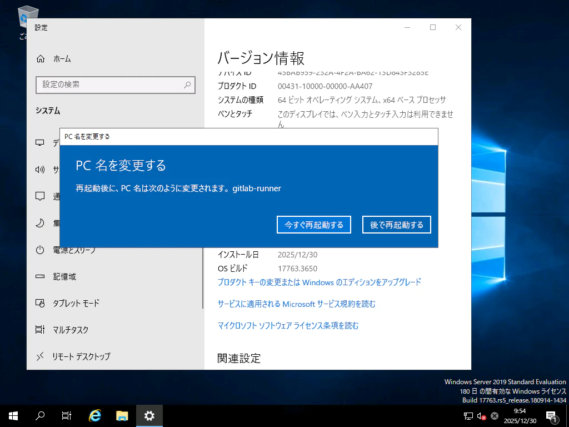Click the 集中モード crescent icon in sidebar
569x427 pixels.
pos(39,223)
